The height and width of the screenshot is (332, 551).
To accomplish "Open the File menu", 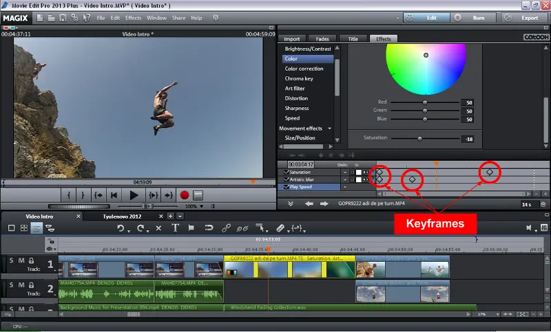I will 101,18.
